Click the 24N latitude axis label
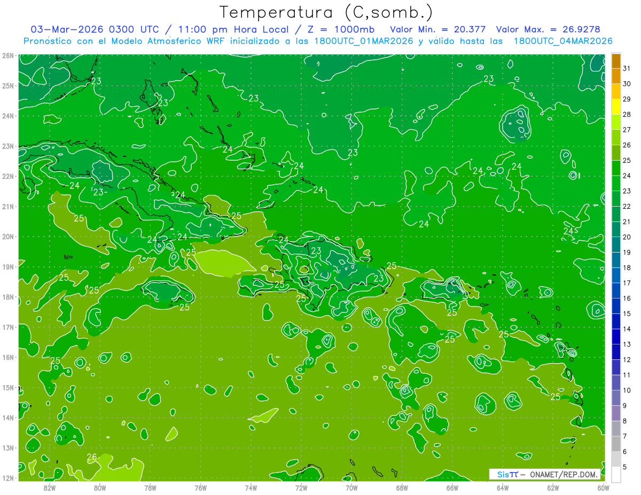The image size is (641, 495). (7, 116)
